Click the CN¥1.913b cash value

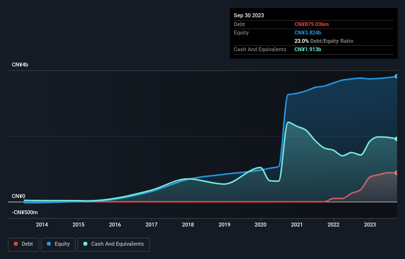tap(308, 49)
